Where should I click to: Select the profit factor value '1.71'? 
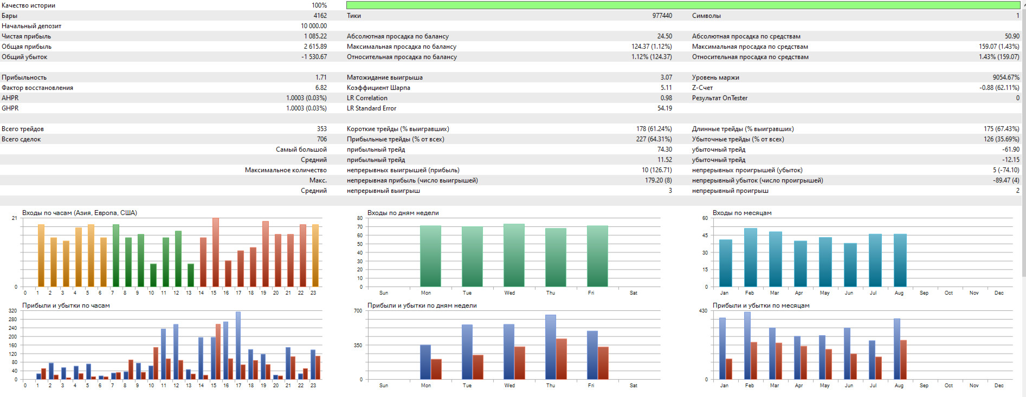pyautogui.click(x=321, y=77)
